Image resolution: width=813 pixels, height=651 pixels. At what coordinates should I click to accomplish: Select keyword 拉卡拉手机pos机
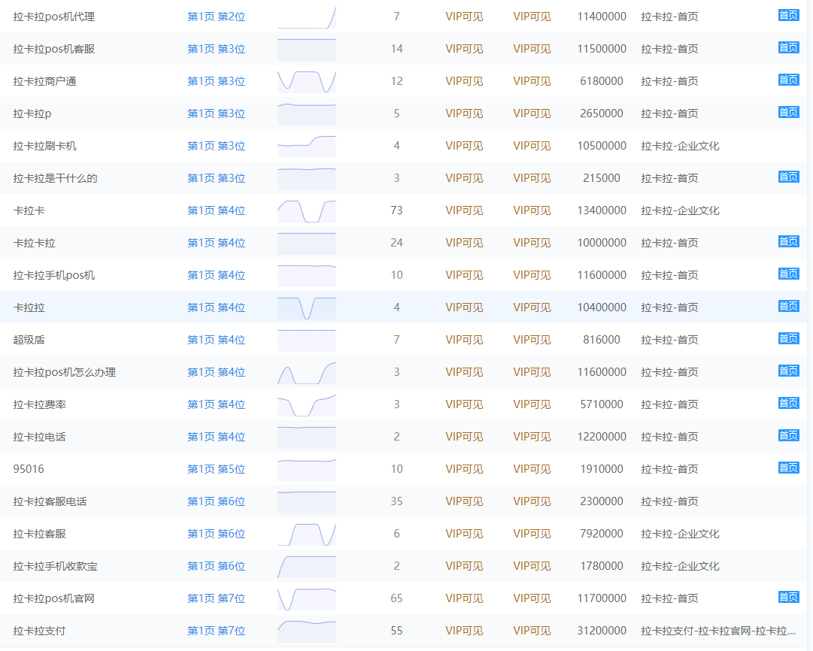(54, 275)
